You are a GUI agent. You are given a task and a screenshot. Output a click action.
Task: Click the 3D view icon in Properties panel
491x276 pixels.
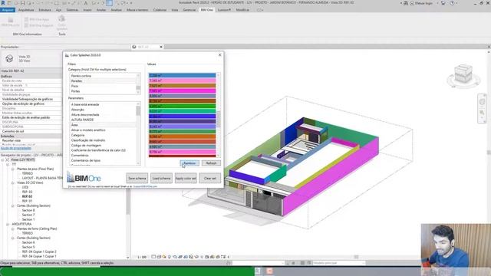tap(9, 58)
